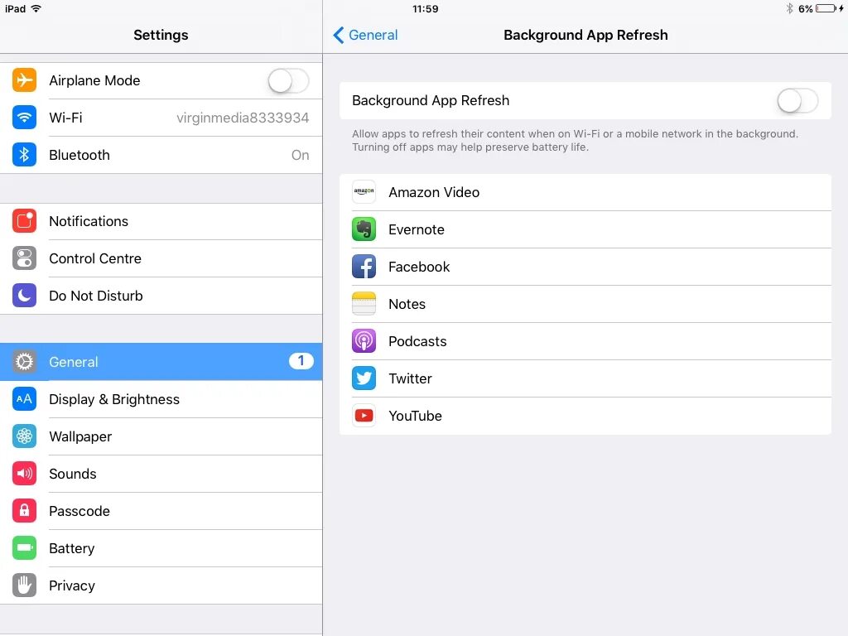Image resolution: width=848 pixels, height=636 pixels.
Task: Select the General settings label
Action: click(x=74, y=362)
